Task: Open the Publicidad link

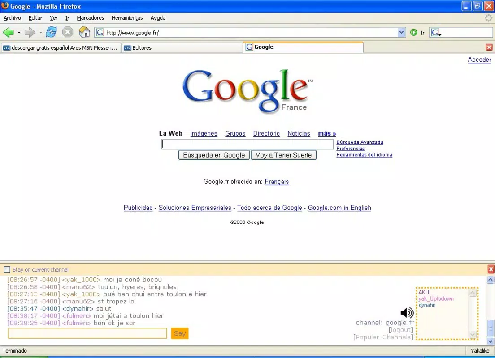Action: (x=138, y=208)
